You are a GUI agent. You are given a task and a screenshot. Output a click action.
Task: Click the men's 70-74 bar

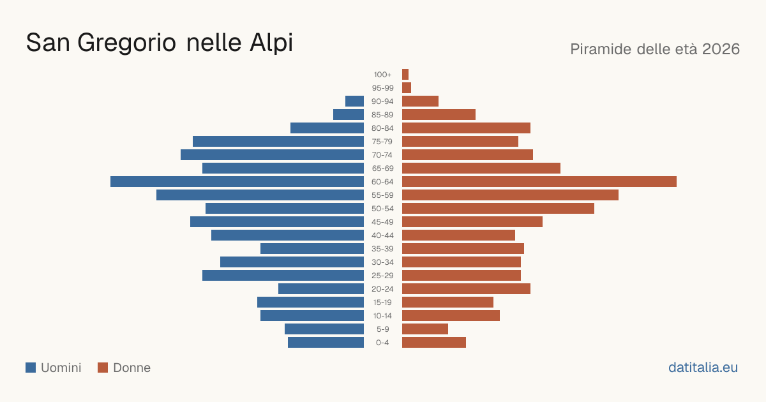(272, 155)
